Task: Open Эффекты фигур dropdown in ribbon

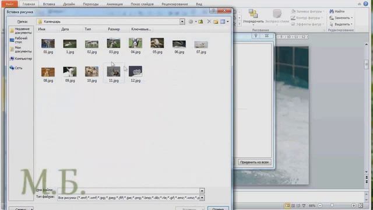Action: pos(307,24)
